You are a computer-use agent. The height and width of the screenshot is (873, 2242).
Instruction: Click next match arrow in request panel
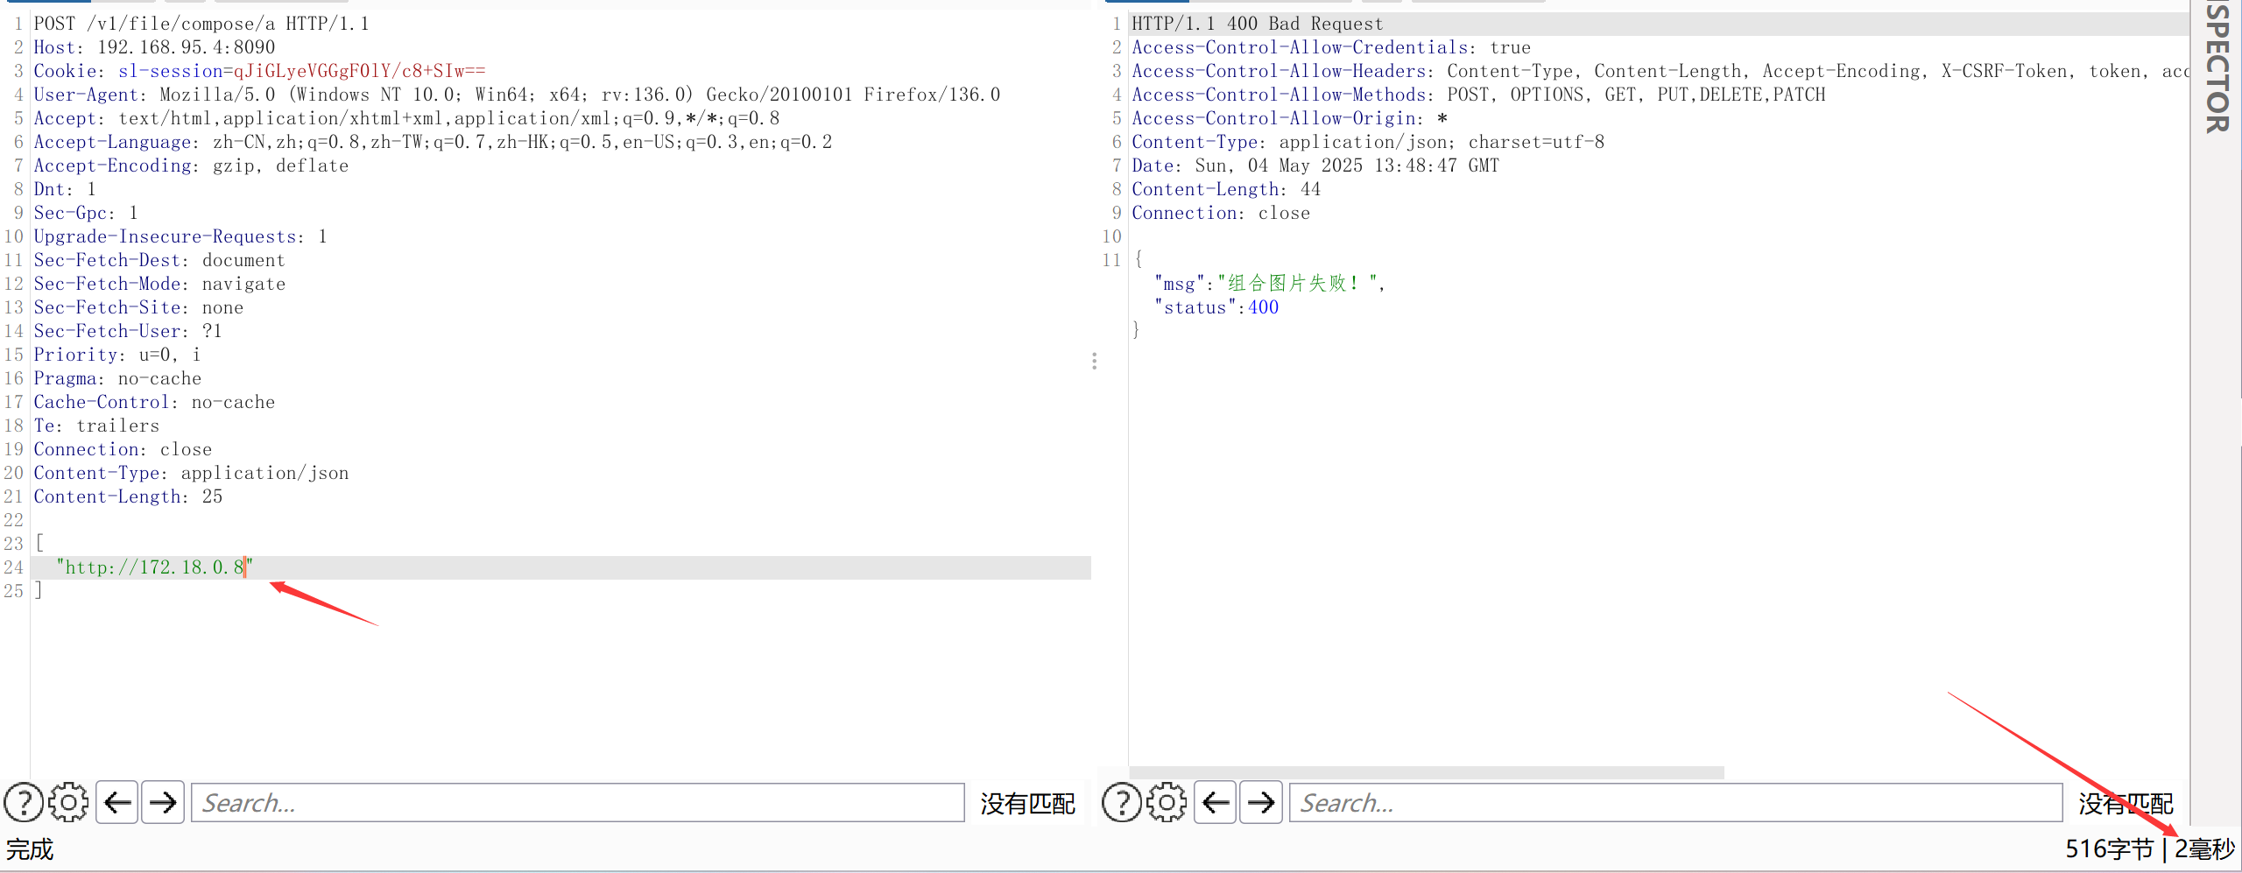tap(163, 802)
